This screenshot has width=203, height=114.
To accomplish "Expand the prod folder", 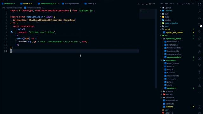I will point(167,26).
